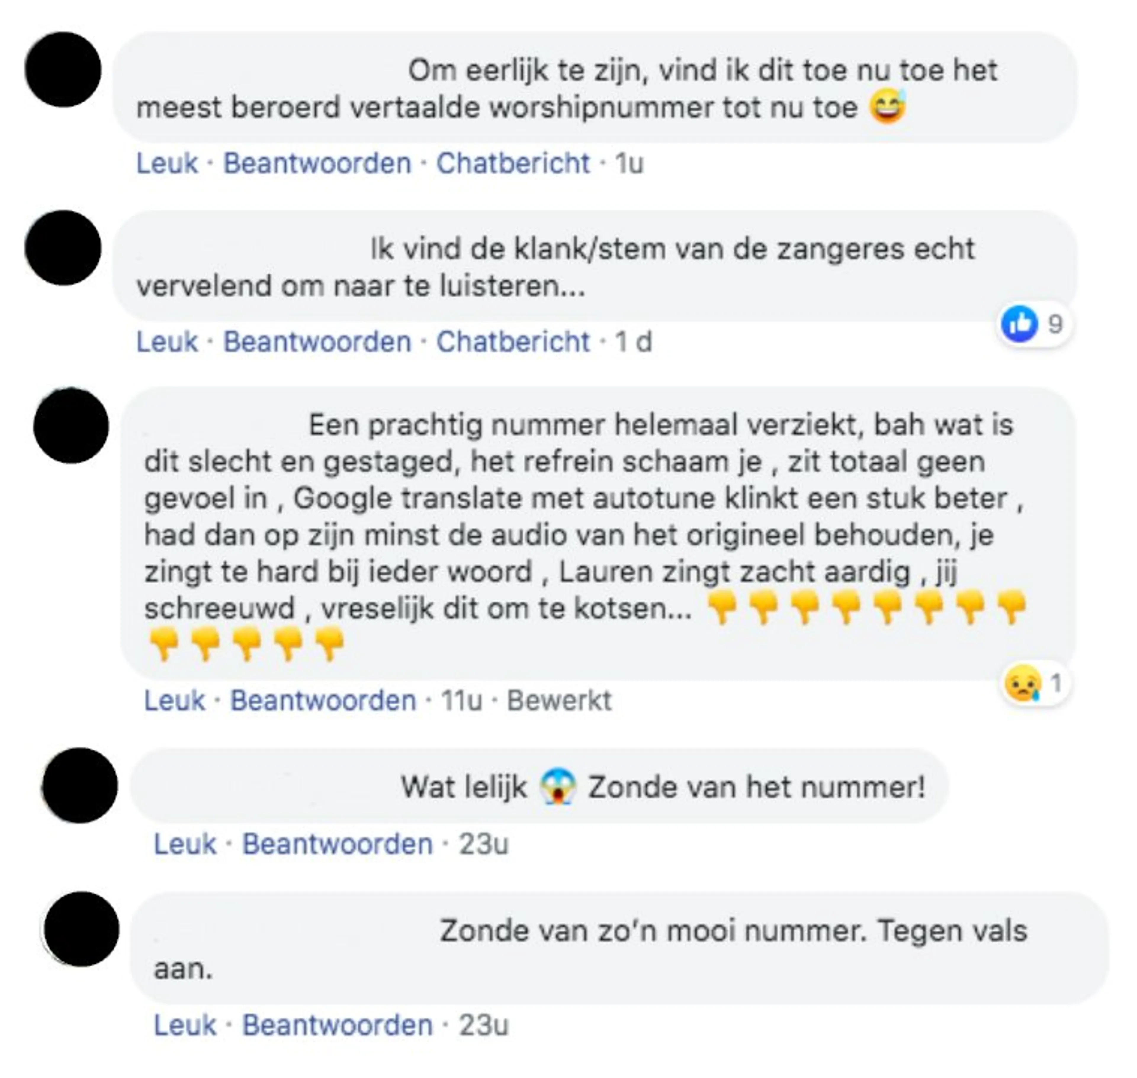Click Chatbericht under the 'vervelend' comment
The image size is (1137, 1078).
pyautogui.click(x=513, y=342)
